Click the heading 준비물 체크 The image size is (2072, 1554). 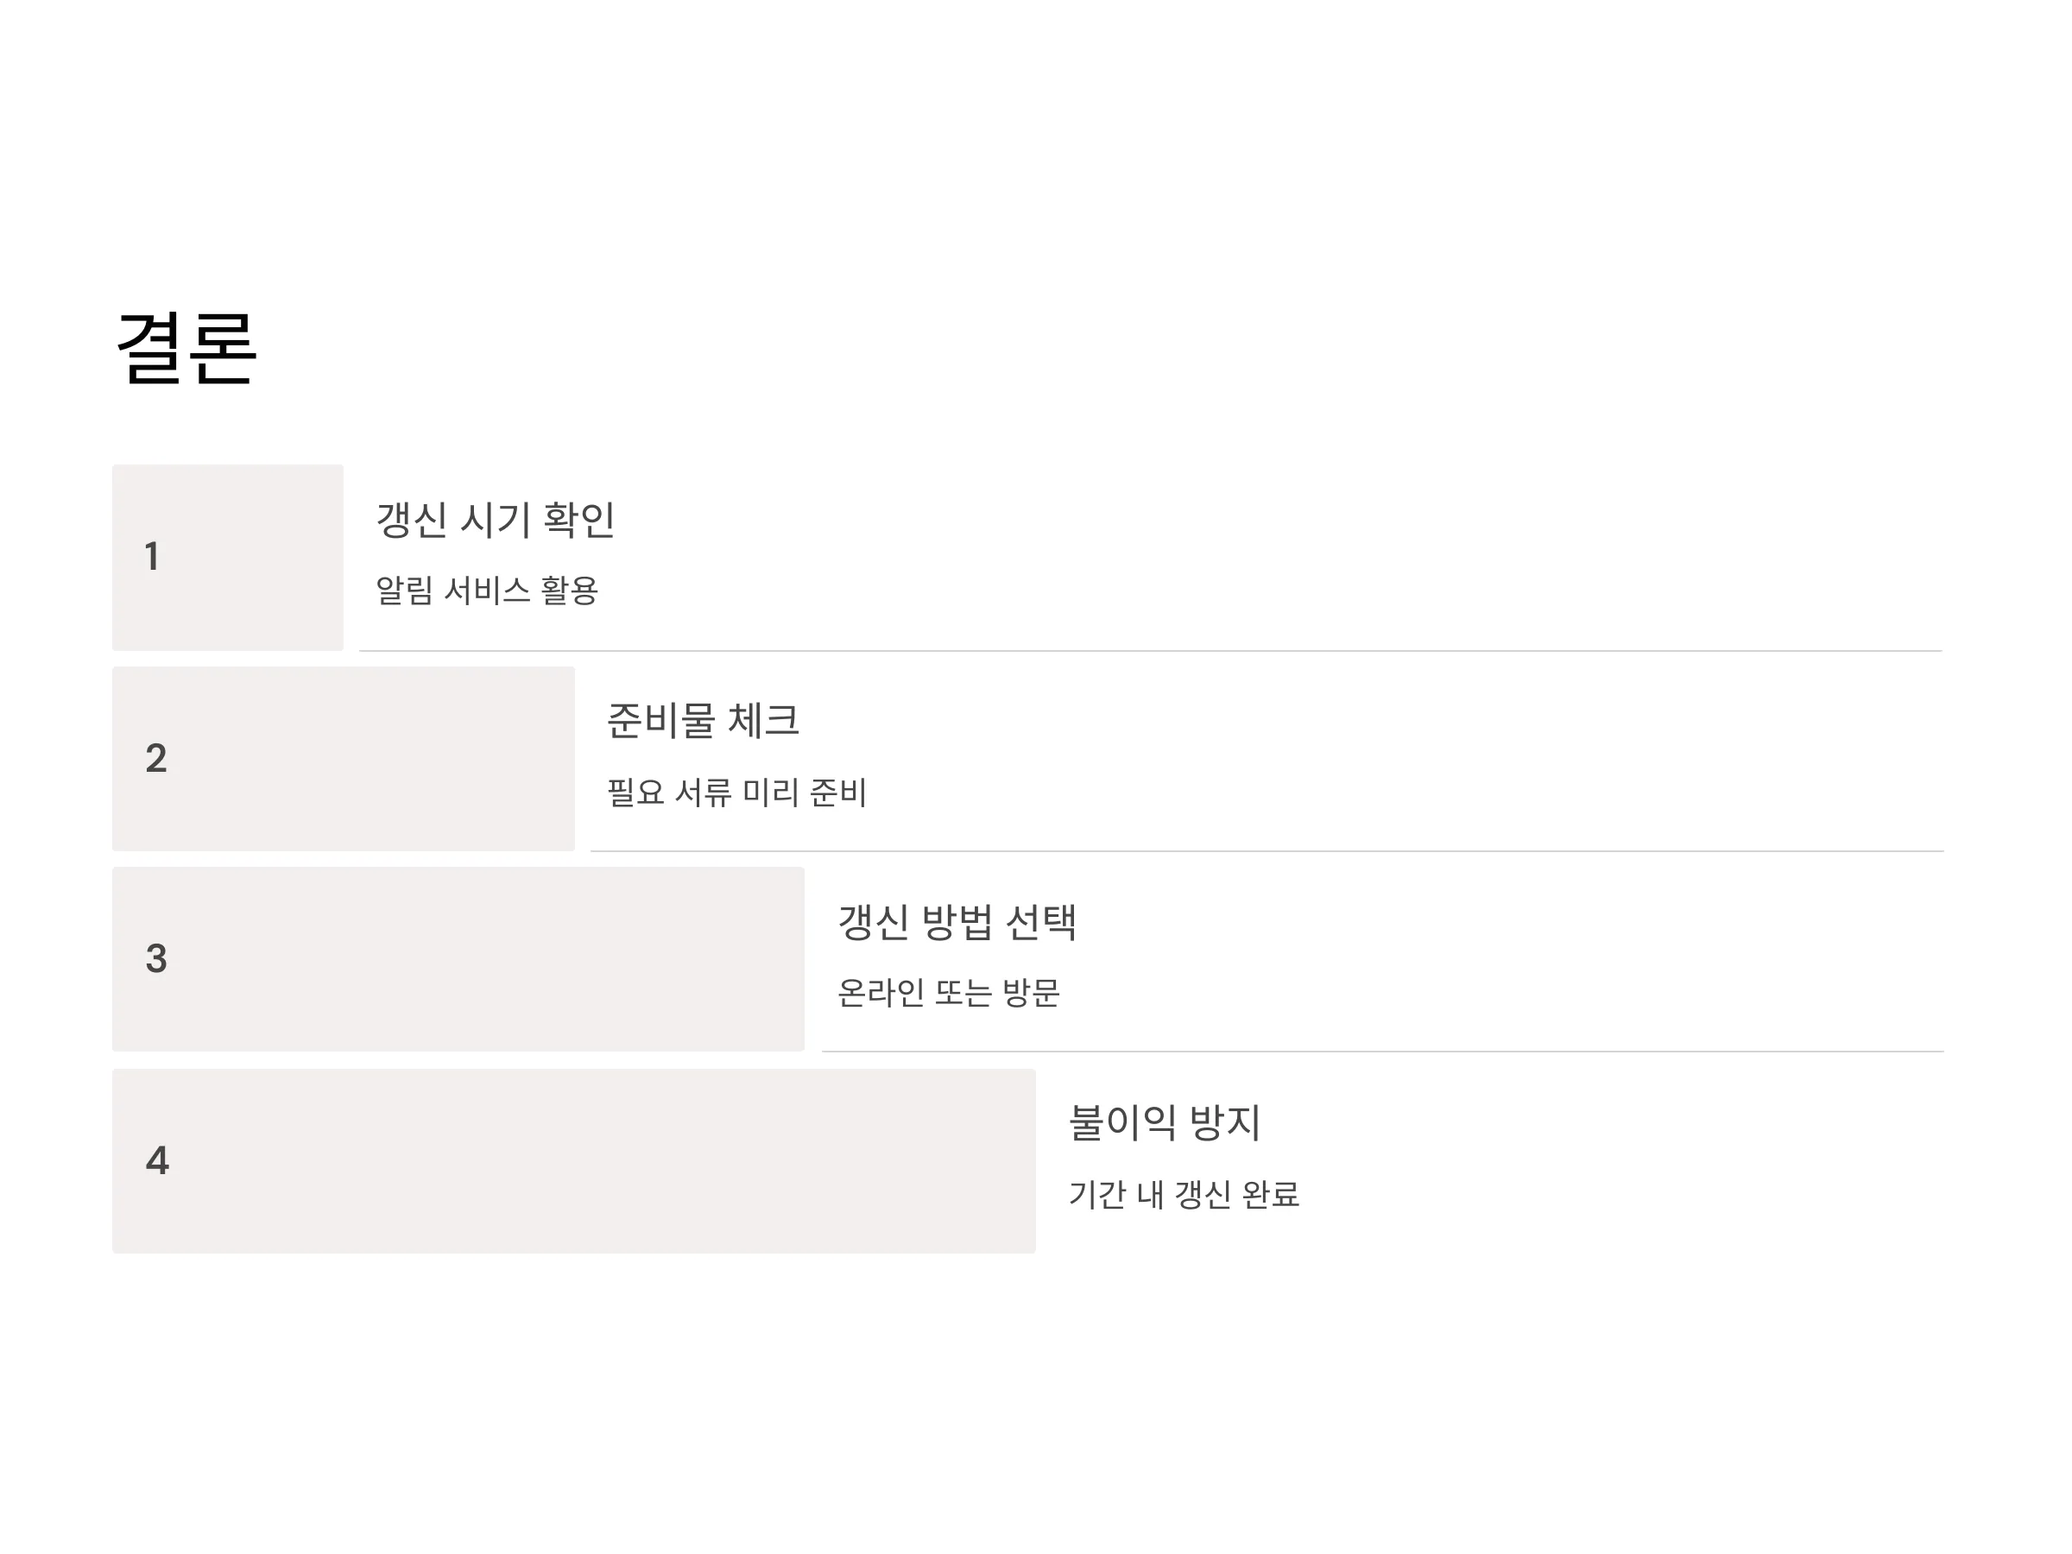pos(704,721)
